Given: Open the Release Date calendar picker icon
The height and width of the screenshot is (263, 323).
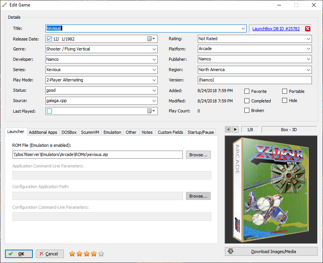Looking at the screenshot, I should click(151, 39).
